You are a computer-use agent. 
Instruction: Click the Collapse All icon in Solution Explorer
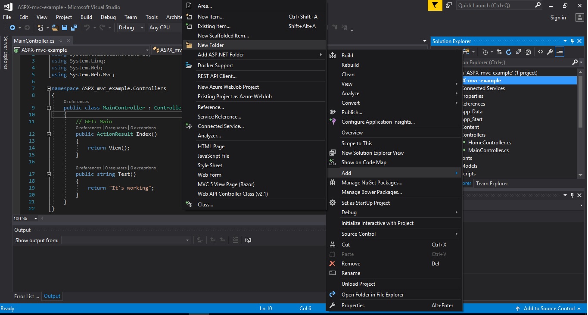[518, 52]
